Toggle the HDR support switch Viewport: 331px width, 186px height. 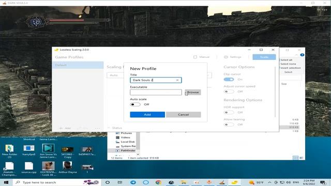pos(229,113)
